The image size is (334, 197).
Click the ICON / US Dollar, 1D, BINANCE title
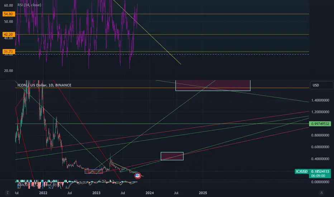(44, 85)
